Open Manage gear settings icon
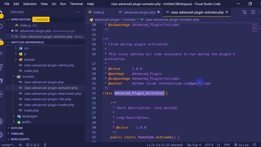261x147 pixels. click(x=1, y=135)
